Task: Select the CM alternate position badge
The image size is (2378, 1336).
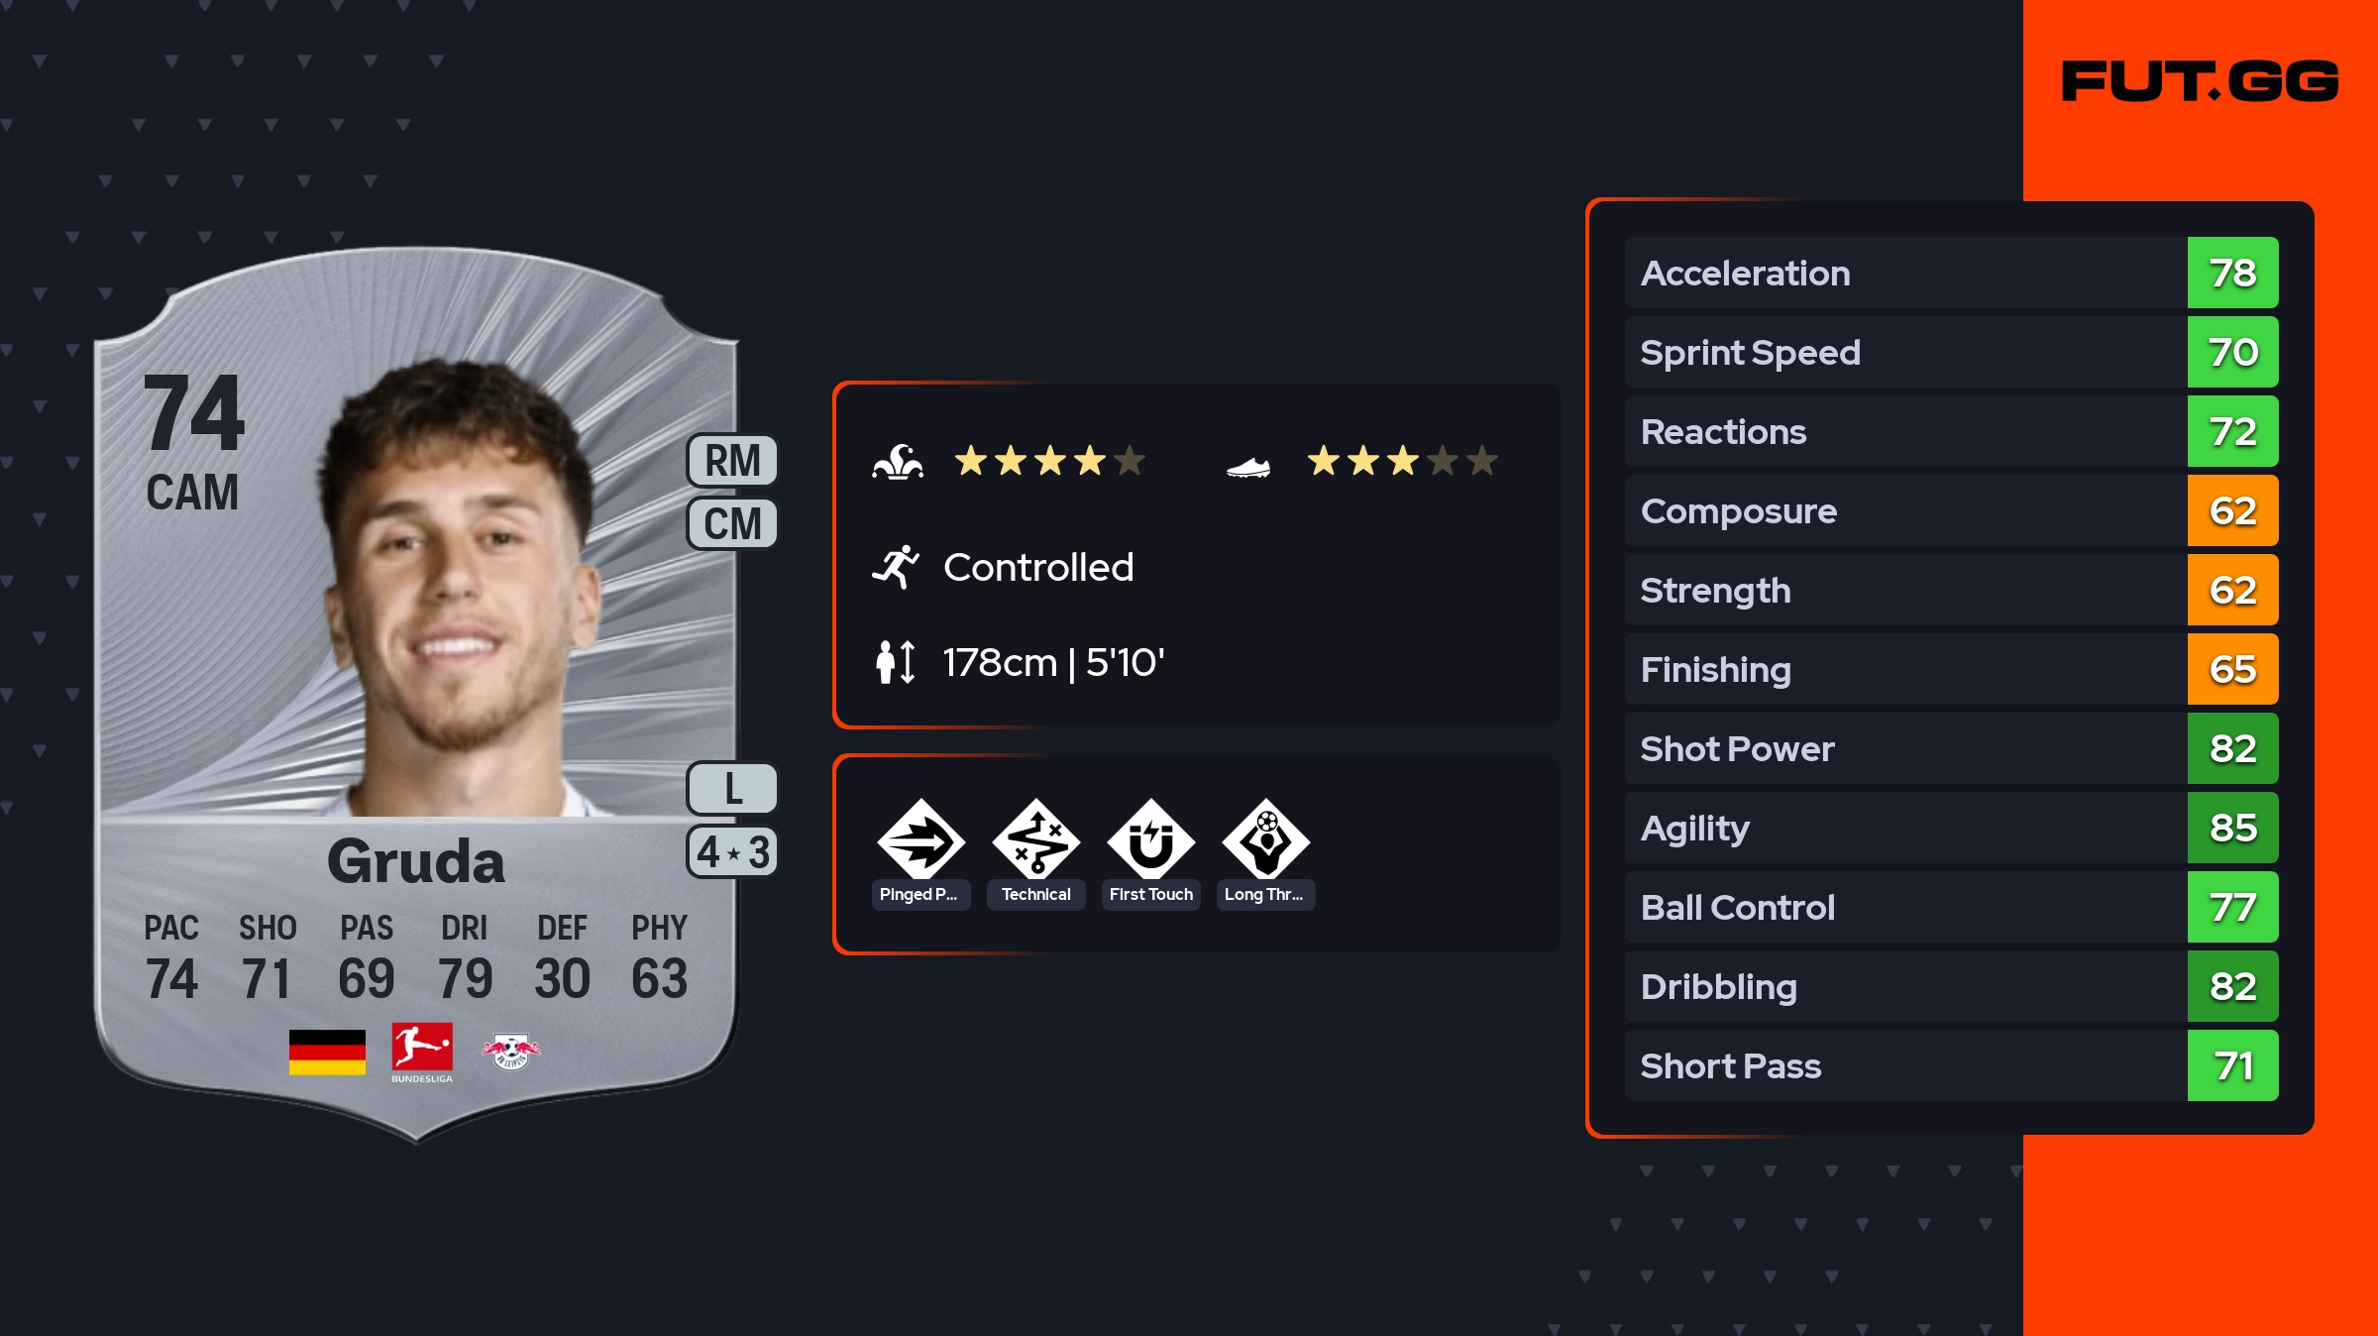Action: coord(733,523)
